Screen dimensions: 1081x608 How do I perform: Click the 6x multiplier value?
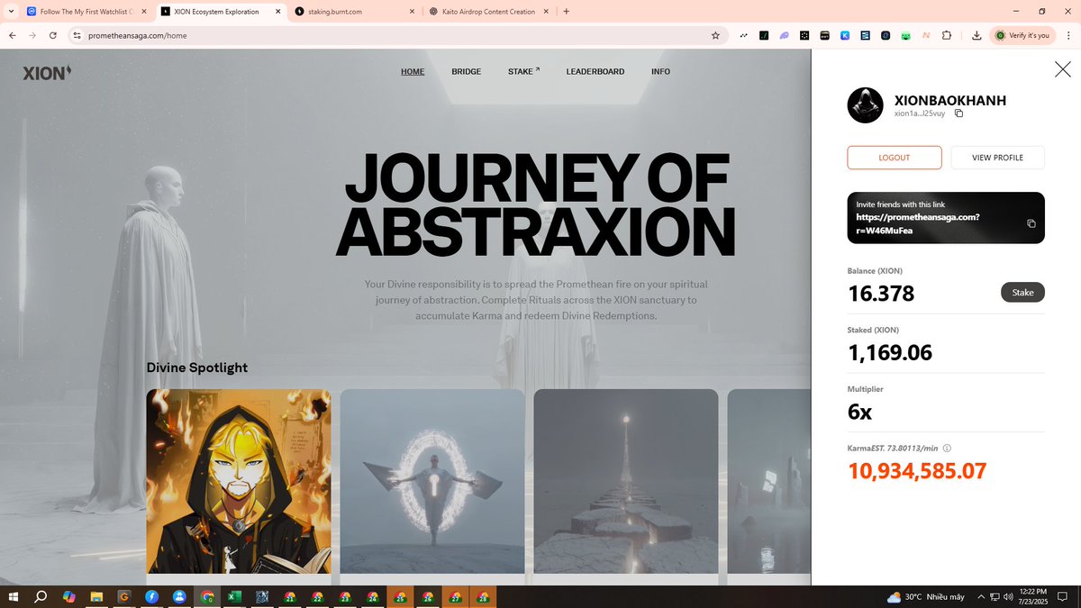pos(860,412)
